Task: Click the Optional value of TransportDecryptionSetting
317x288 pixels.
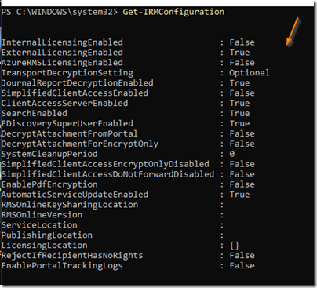Action: pos(250,73)
